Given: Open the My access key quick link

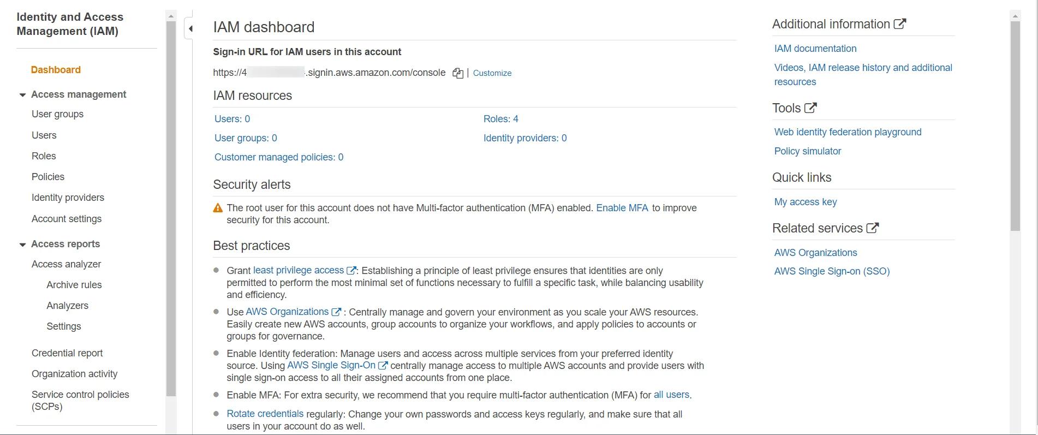Looking at the screenshot, I should [x=806, y=202].
